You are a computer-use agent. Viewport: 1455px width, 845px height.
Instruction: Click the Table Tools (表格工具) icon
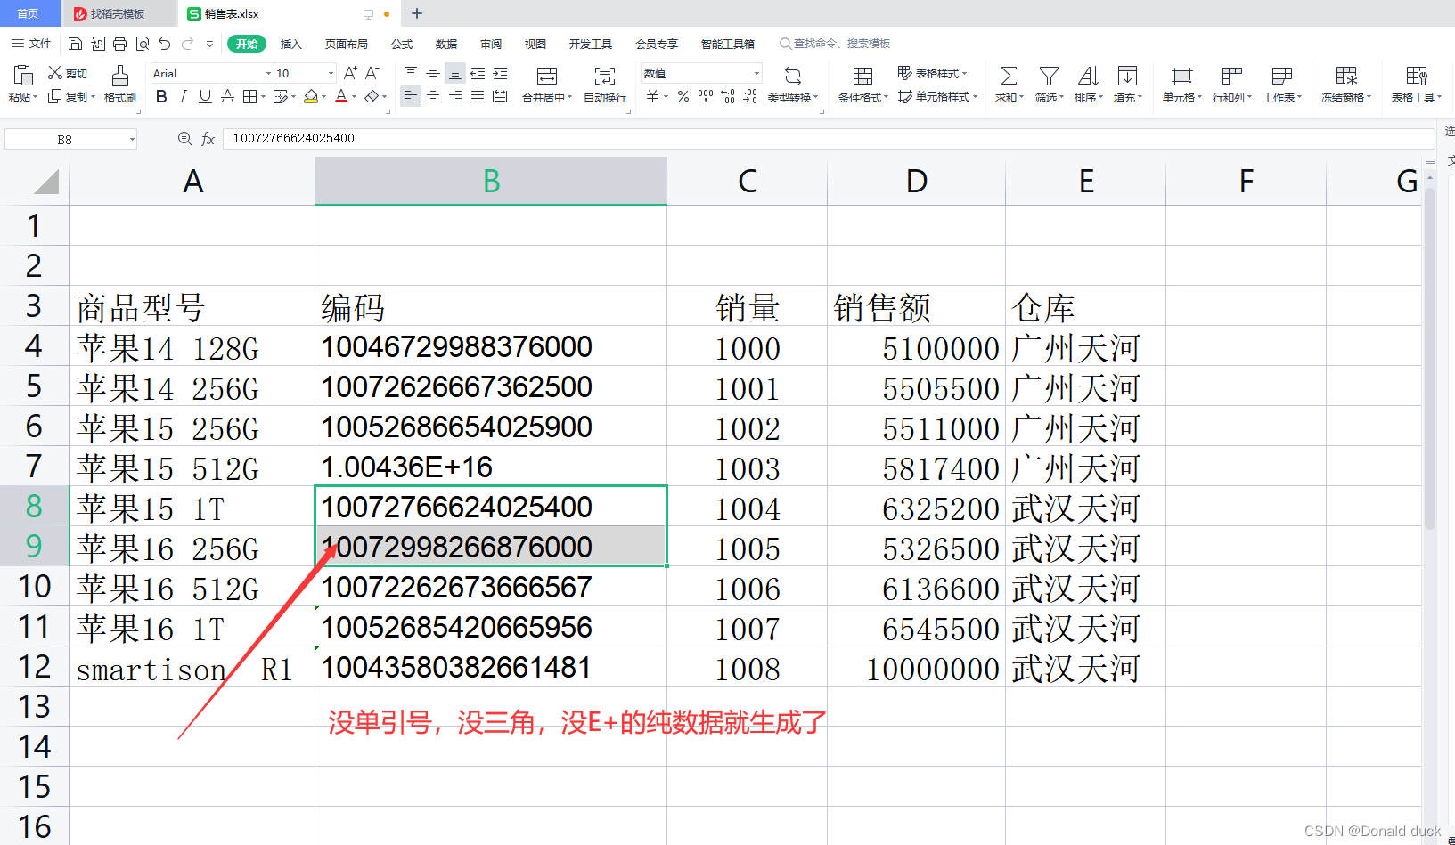click(1417, 76)
